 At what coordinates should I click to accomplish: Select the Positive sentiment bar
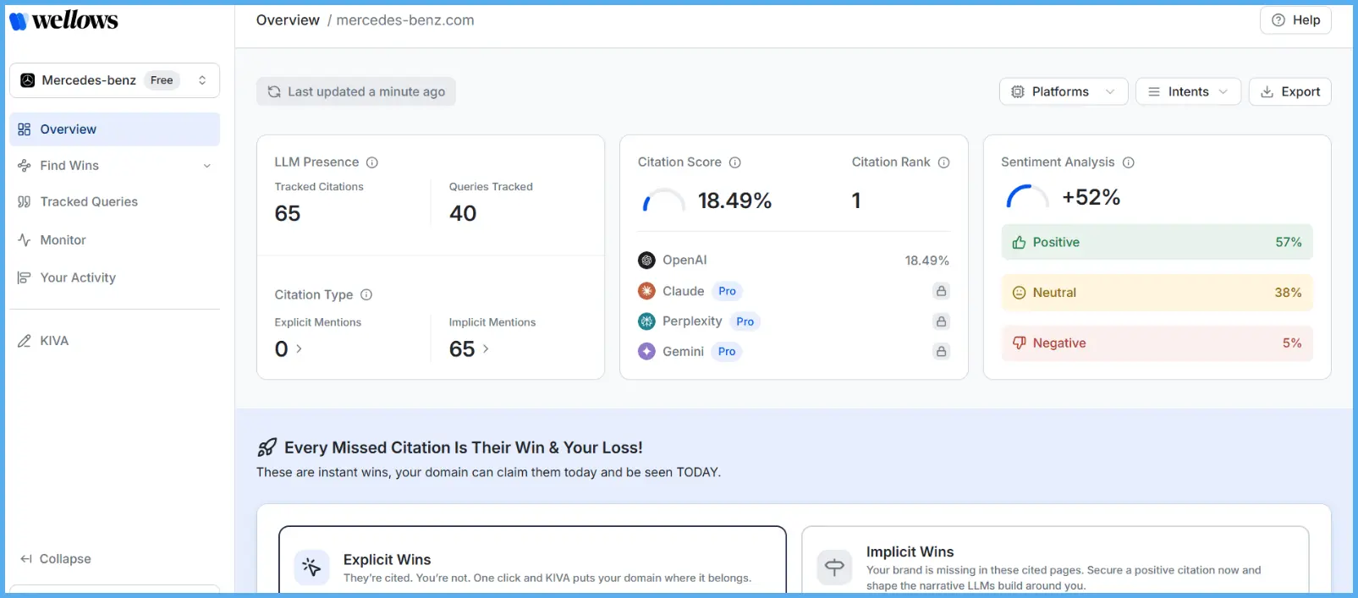coord(1157,242)
